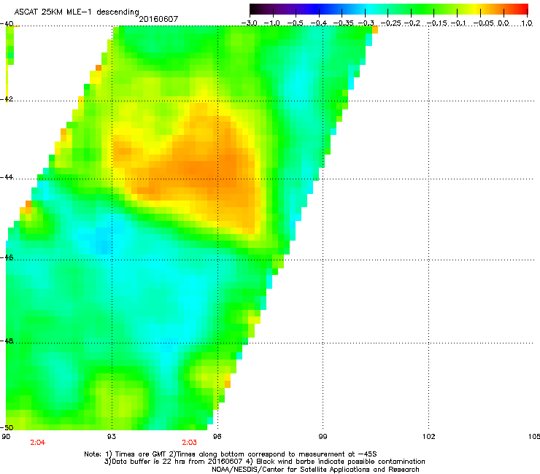540x474 pixels.
Task: Click the -0.35 colorbar label
Action: [x=344, y=23]
